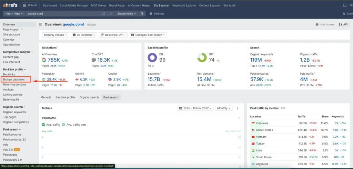The image size is (353, 169).
Task: Click the Google AI Overview icon
Action: (44, 60)
